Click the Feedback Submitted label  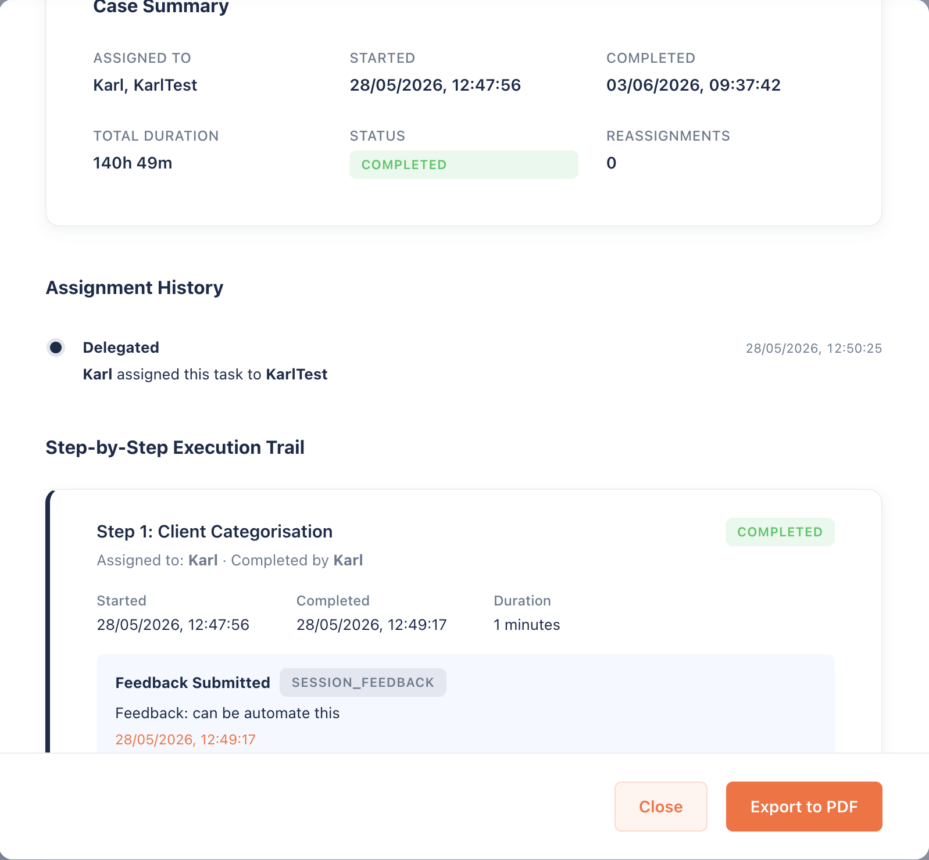click(193, 682)
